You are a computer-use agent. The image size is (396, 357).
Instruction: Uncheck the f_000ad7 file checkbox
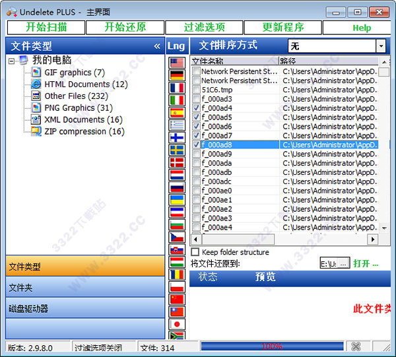[196, 135]
